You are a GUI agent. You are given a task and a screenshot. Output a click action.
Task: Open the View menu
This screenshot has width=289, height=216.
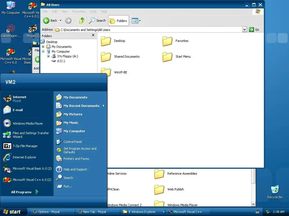click(x=65, y=11)
